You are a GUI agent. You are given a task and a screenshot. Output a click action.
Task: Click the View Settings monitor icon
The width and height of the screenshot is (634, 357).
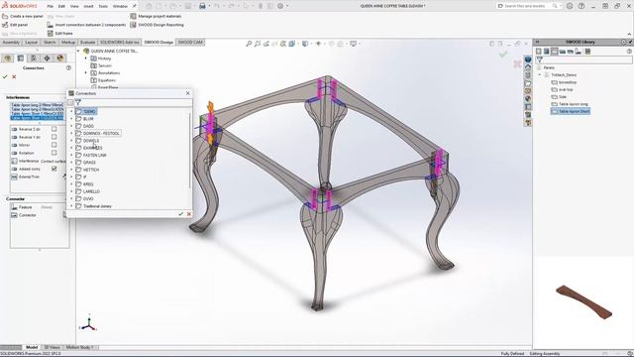pyautogui.click(x=354, y=44)
